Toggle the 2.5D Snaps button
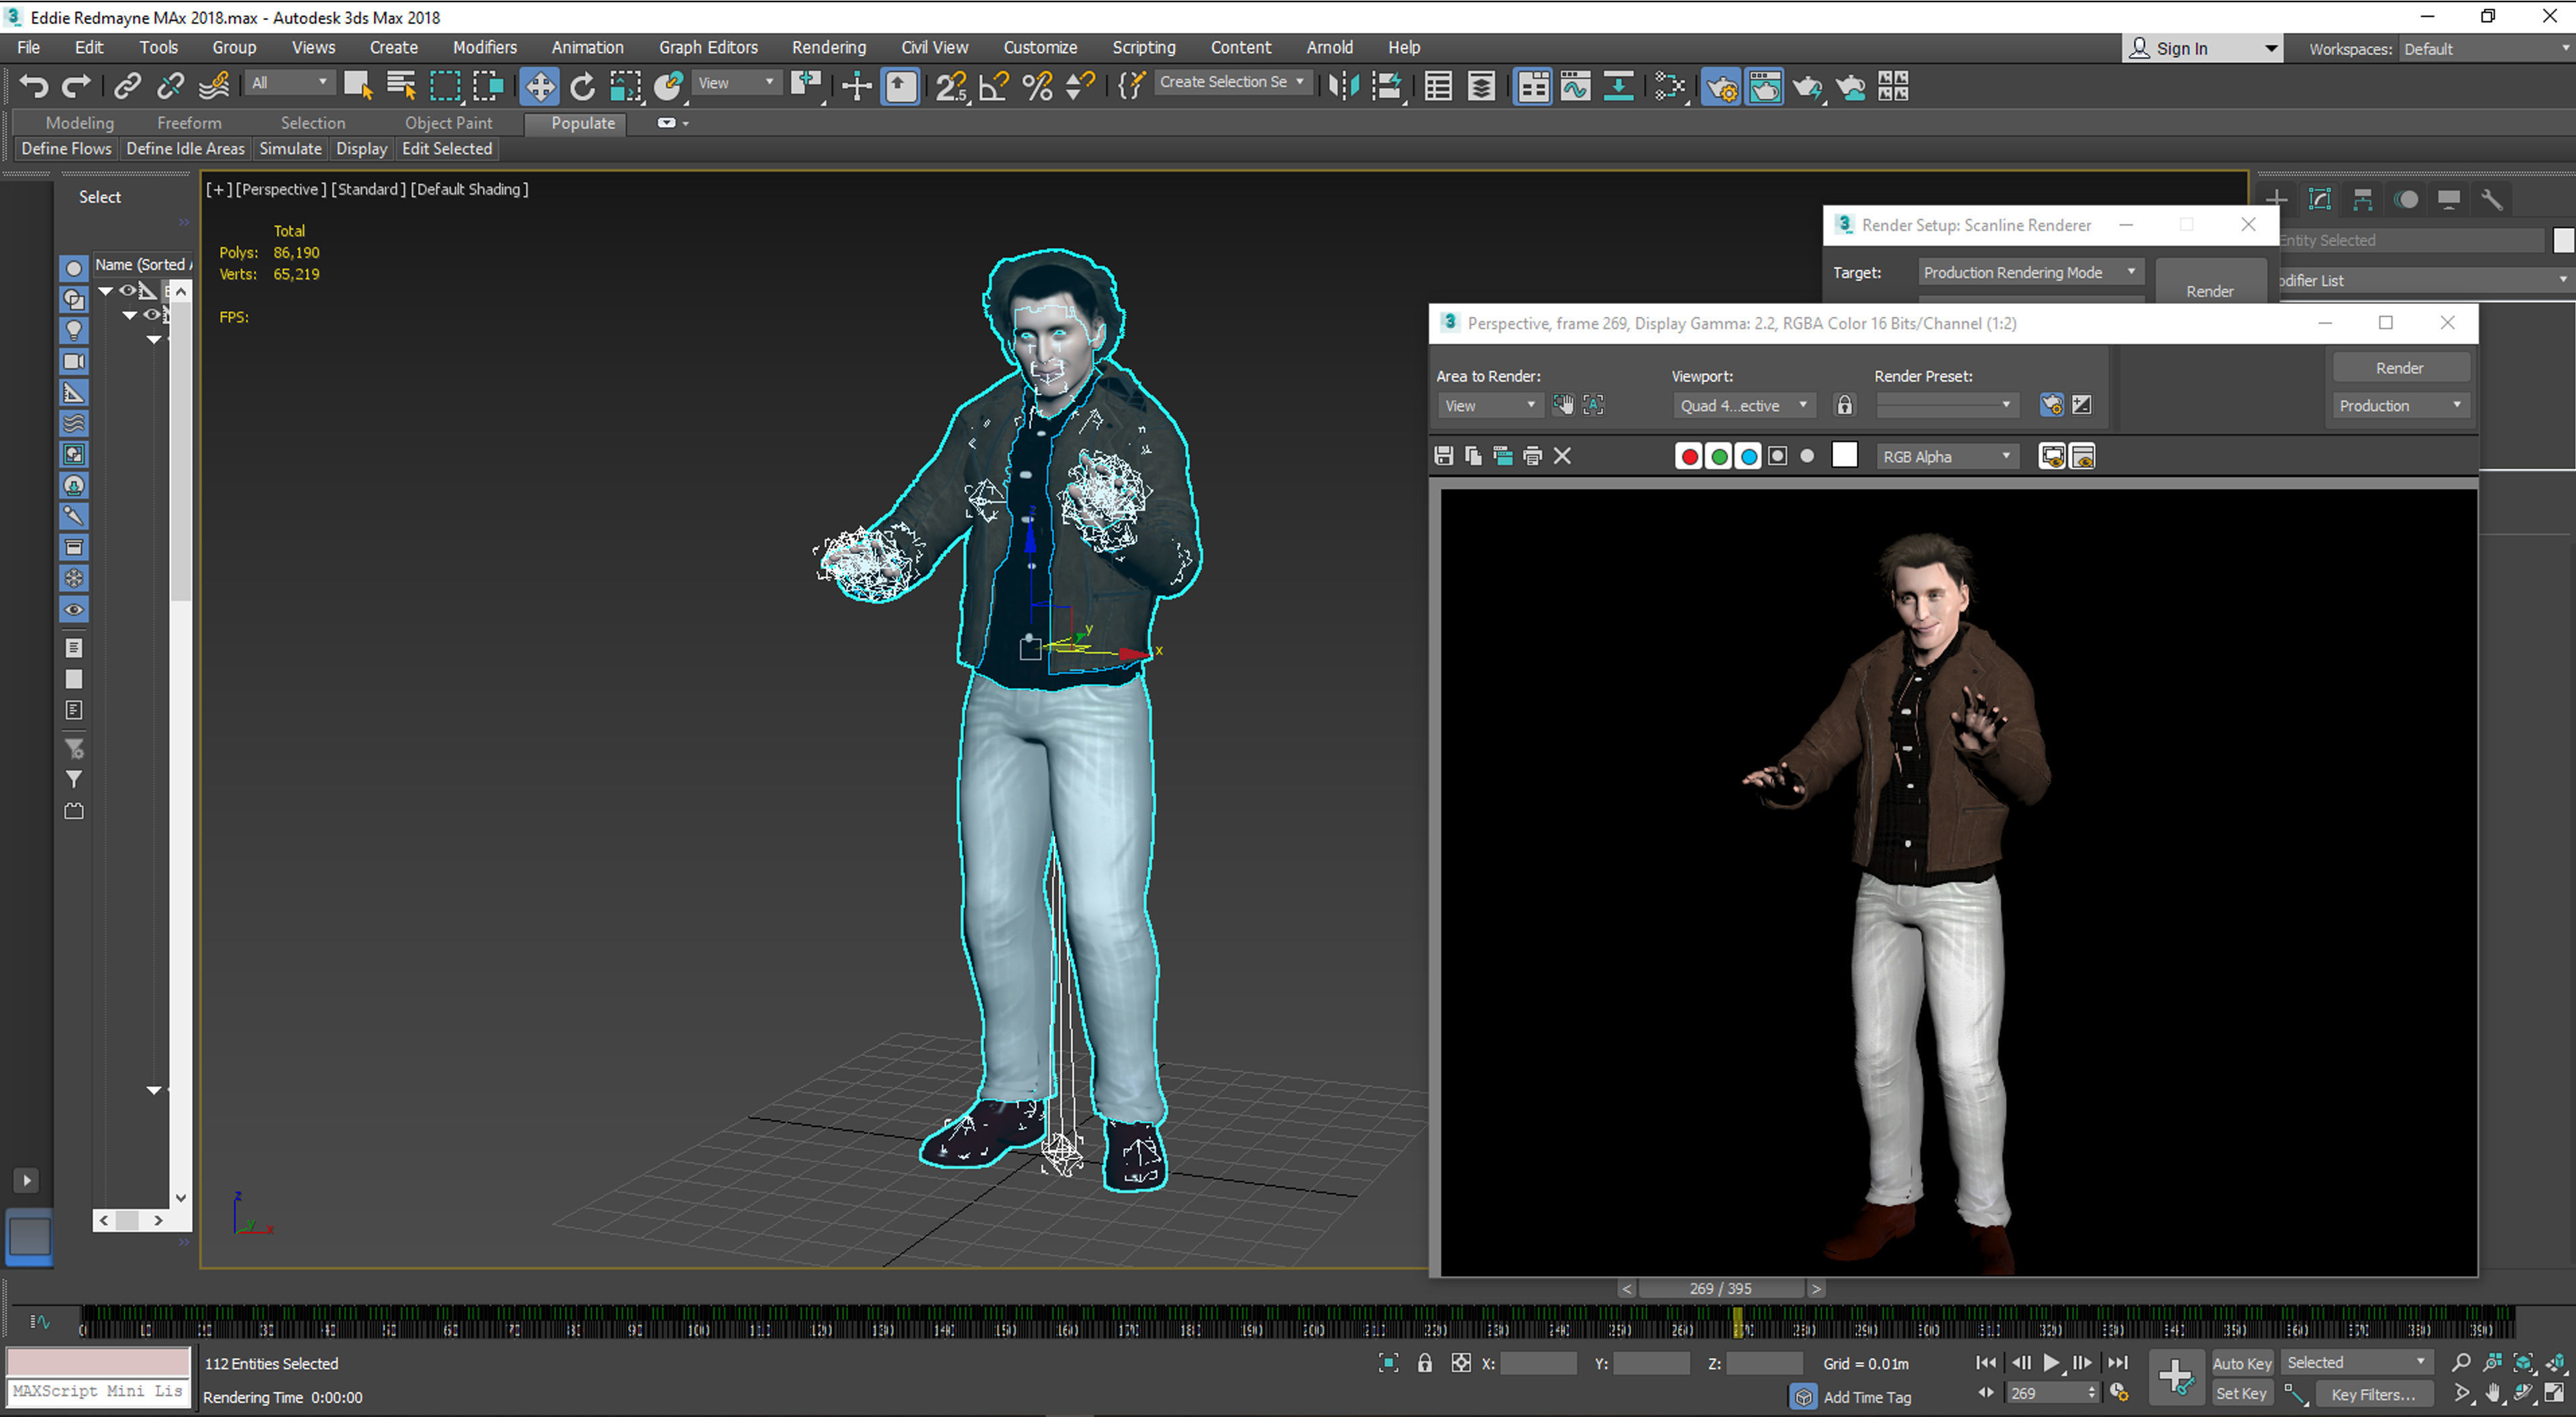2576x1417 pixels. 951,87
